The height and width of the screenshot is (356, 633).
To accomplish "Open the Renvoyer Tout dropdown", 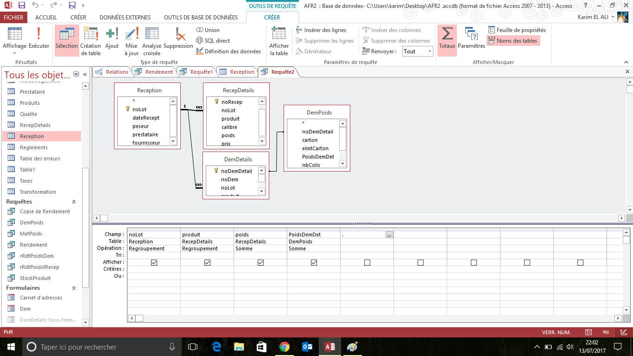I will pos(430,51).
